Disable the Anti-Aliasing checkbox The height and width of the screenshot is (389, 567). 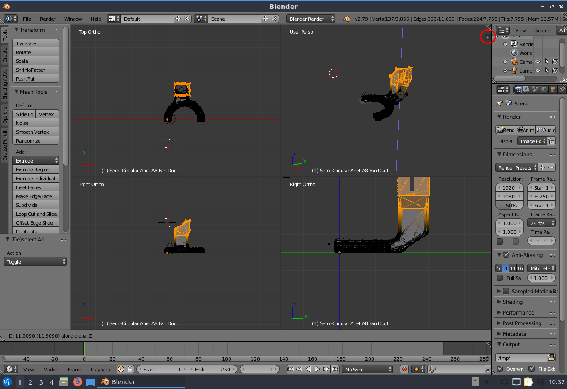[x=506, y=255]
